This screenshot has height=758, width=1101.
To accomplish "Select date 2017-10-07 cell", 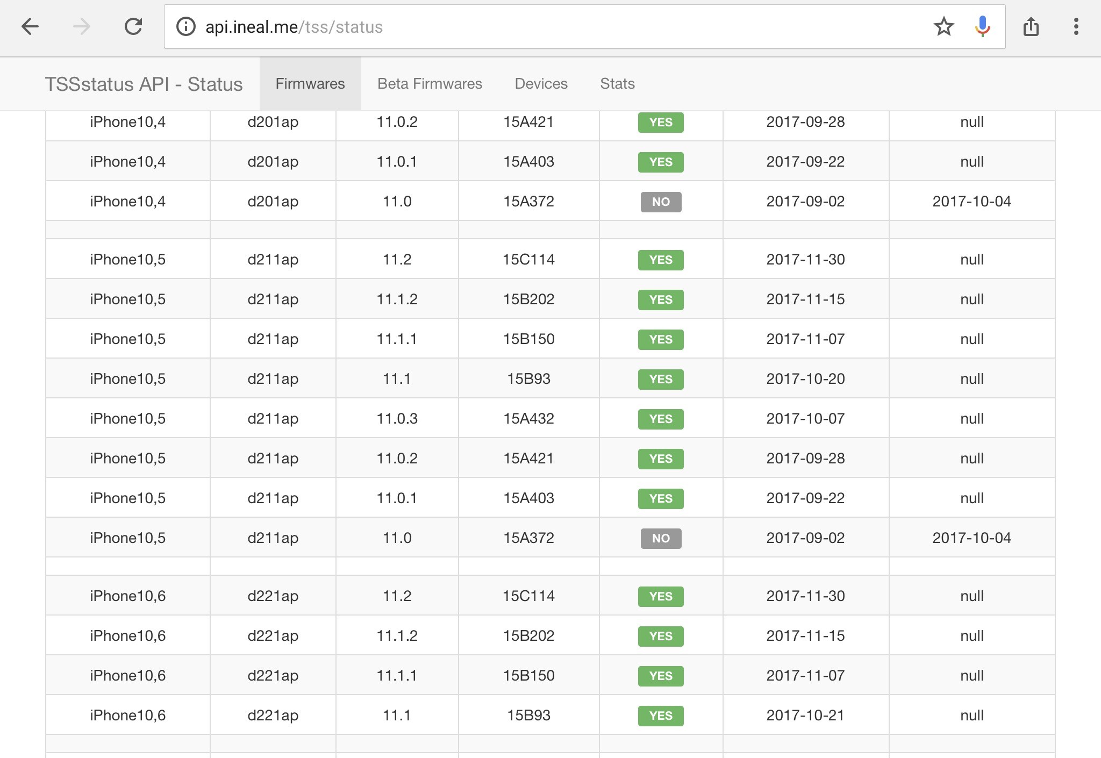I will tap(805, 419).
